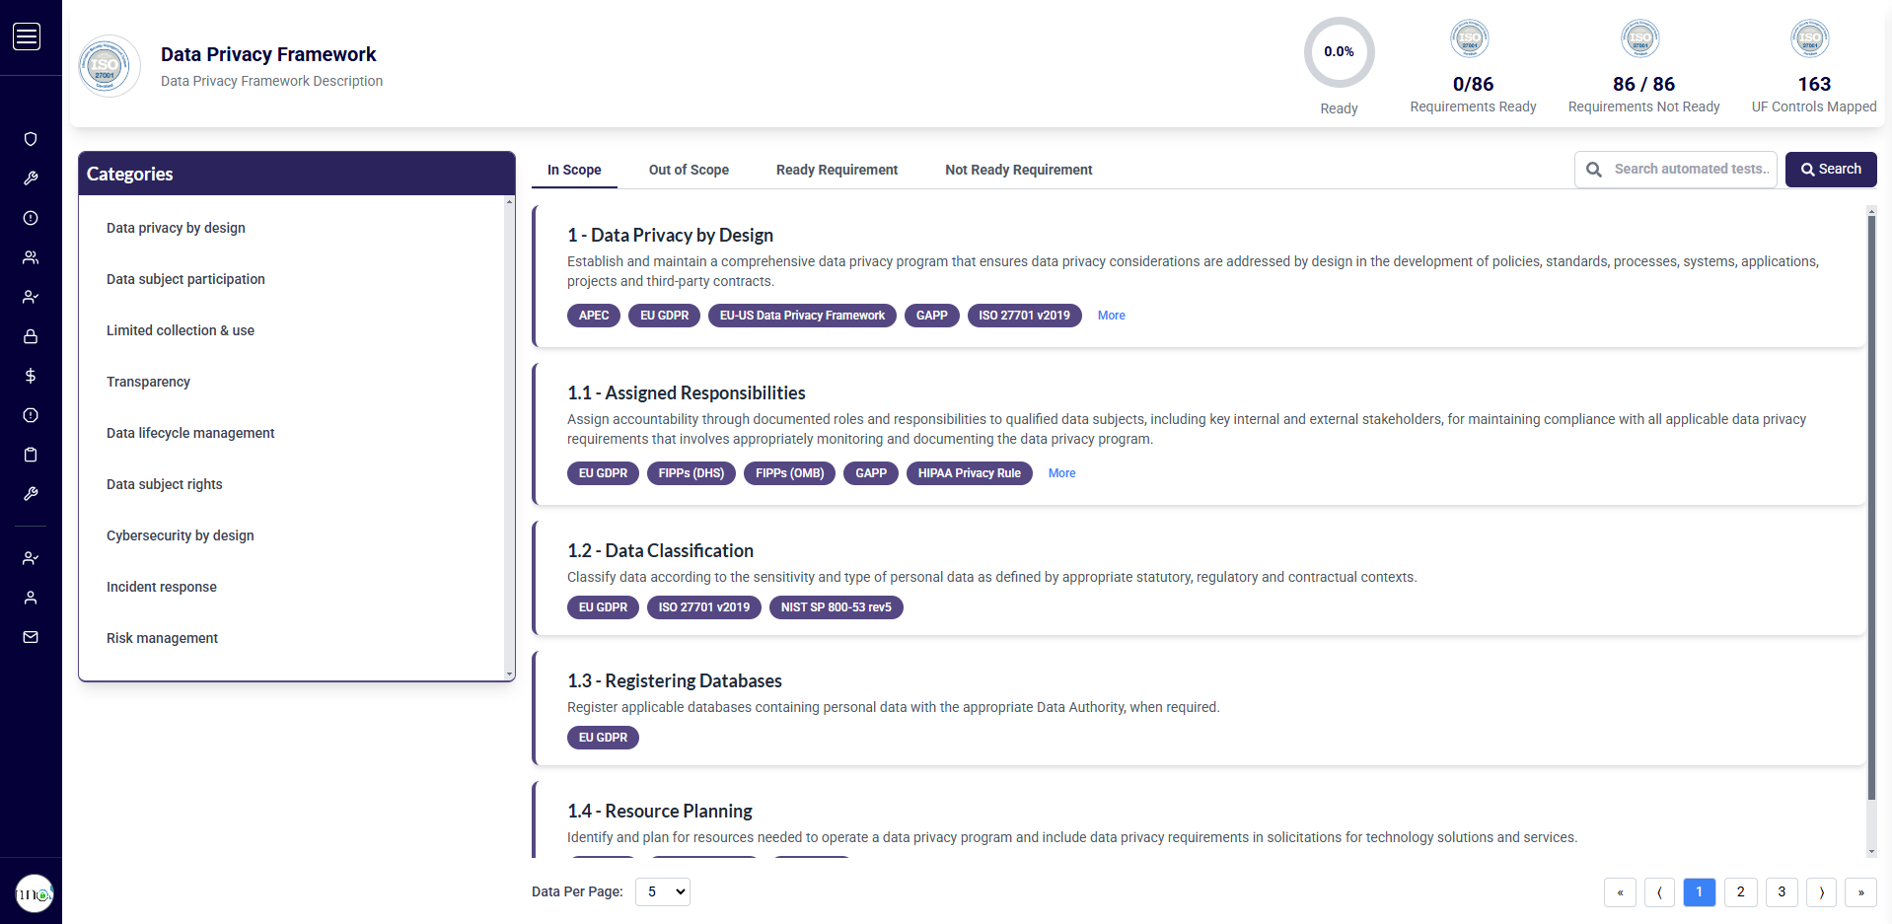Open the Ready Requirement tab
Image resolution: width=1892 pixels, height=924 pixels.
tap(837, 170)
